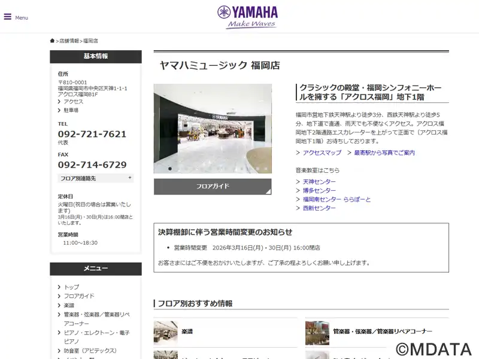This screenshot has width=479, height=359.
Task: Open the 西新センター link
Action: (x=319, y=208)
